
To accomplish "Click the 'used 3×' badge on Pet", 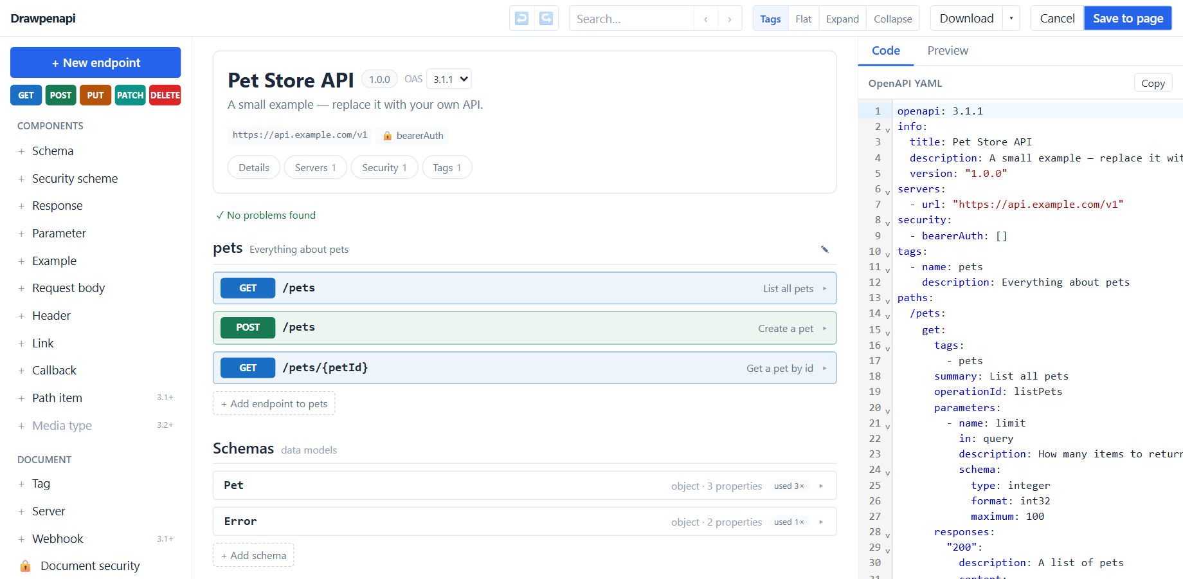I will (x=789, y=486).
